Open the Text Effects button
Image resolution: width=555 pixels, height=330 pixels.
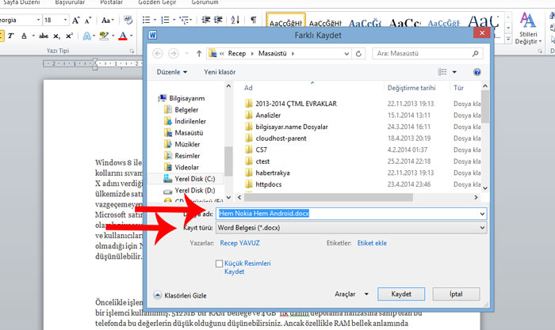[86, 36]
